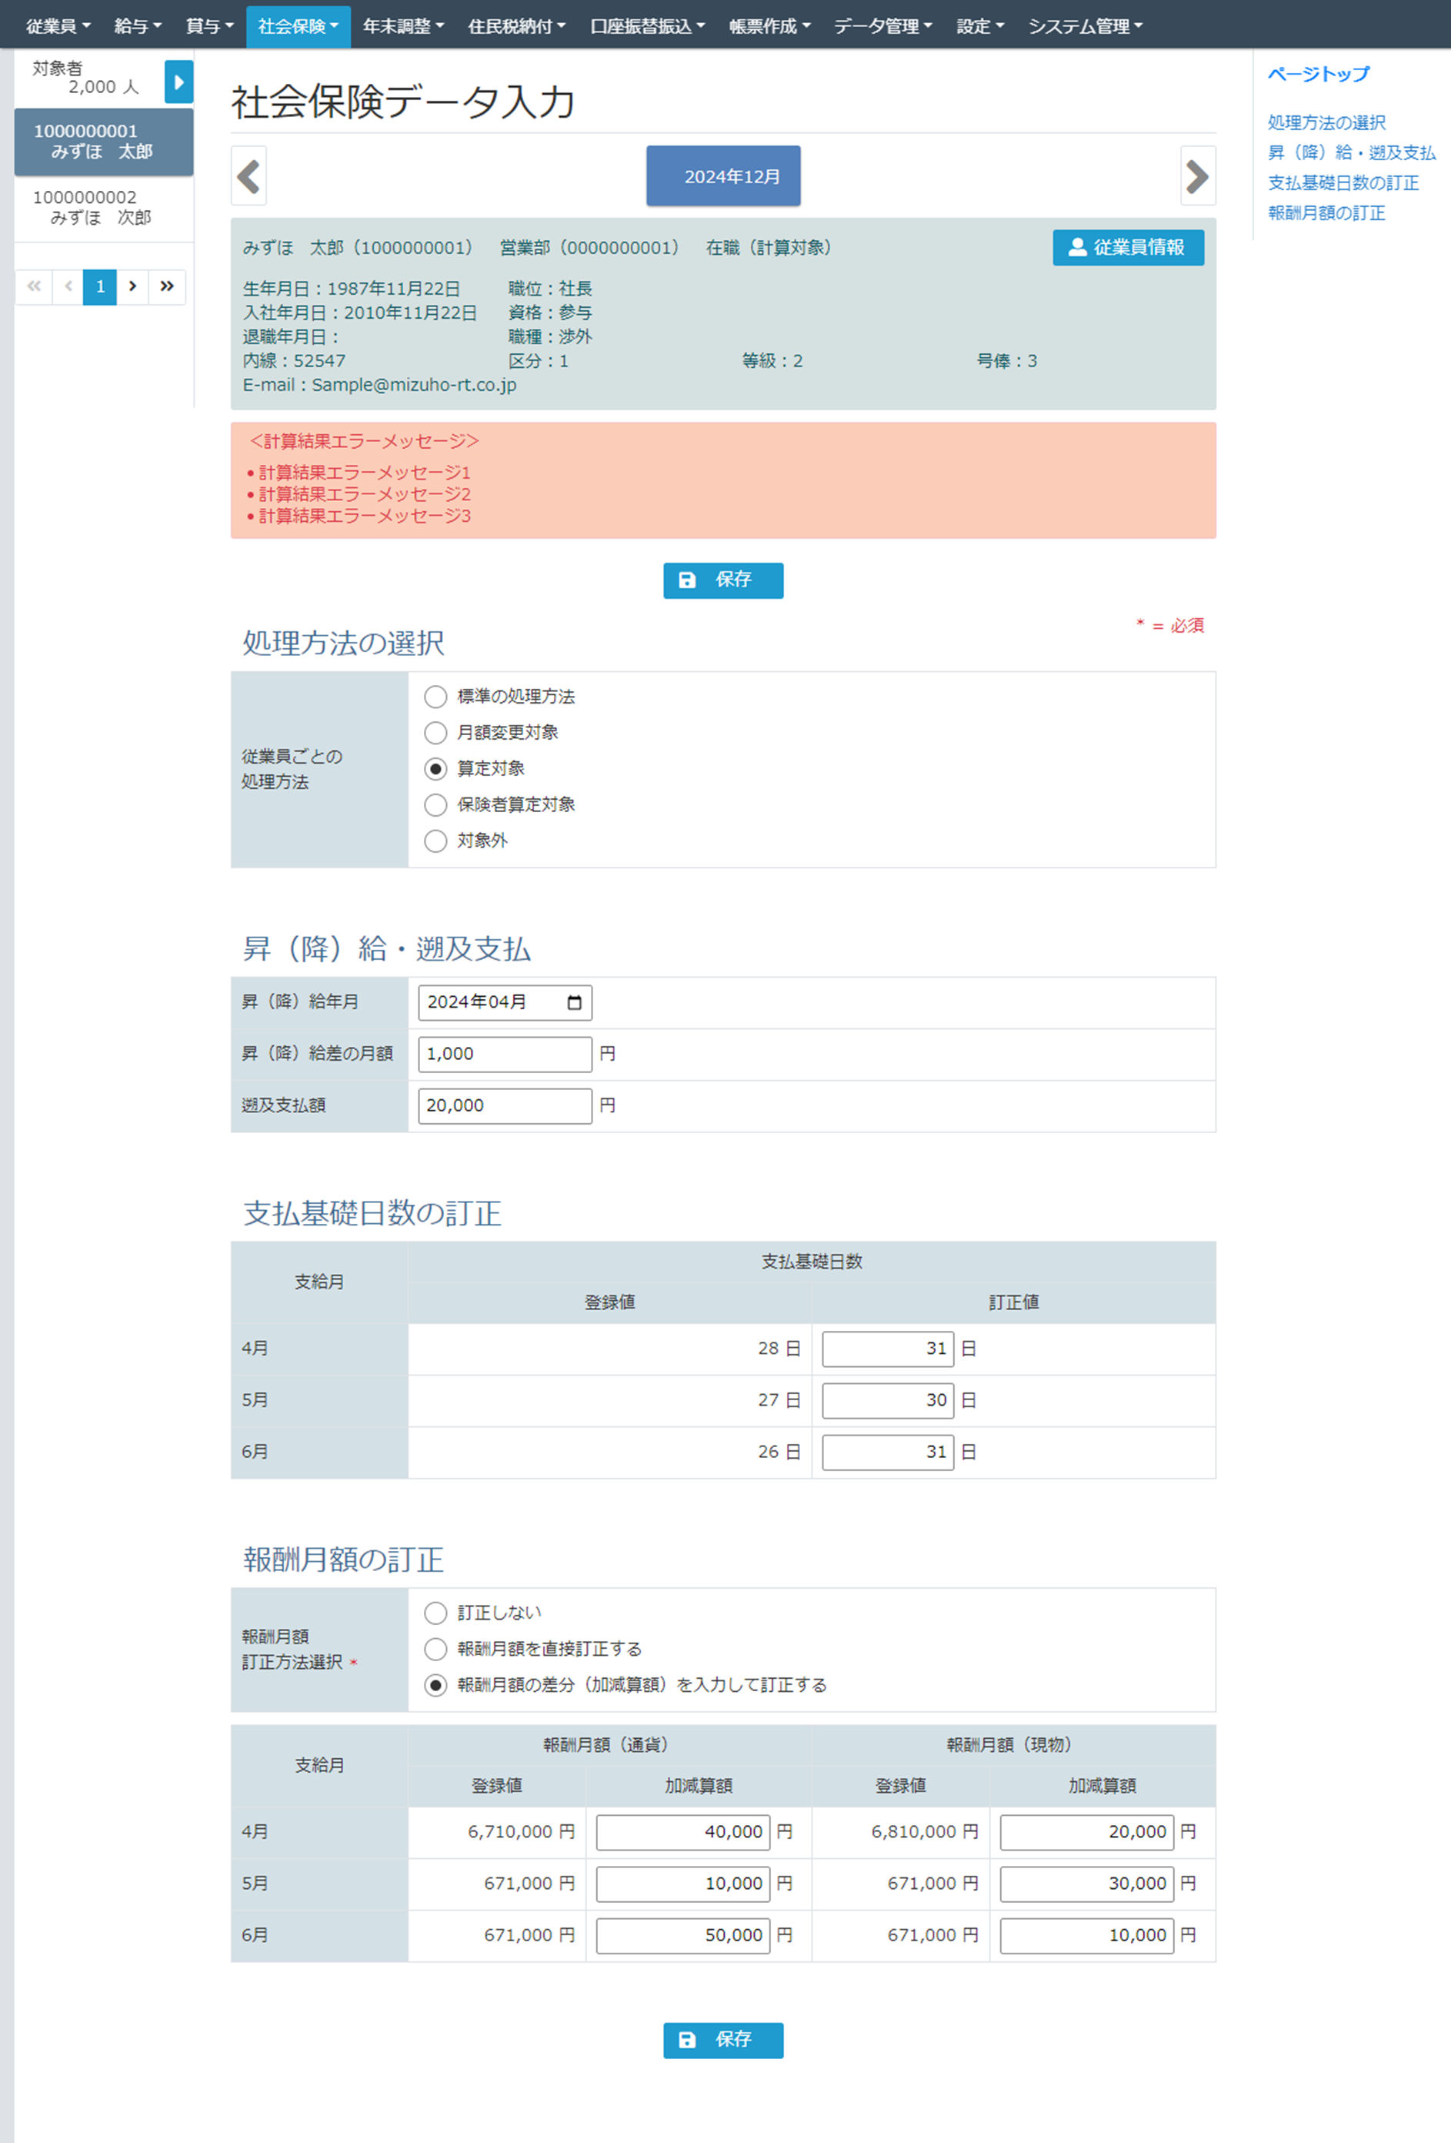
Task: Go to next month with right chevron
Action: [1196, 176]
